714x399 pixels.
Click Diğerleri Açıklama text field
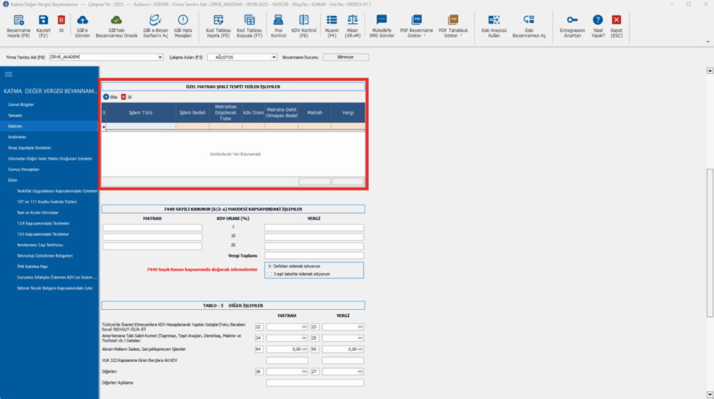[314, 383]
